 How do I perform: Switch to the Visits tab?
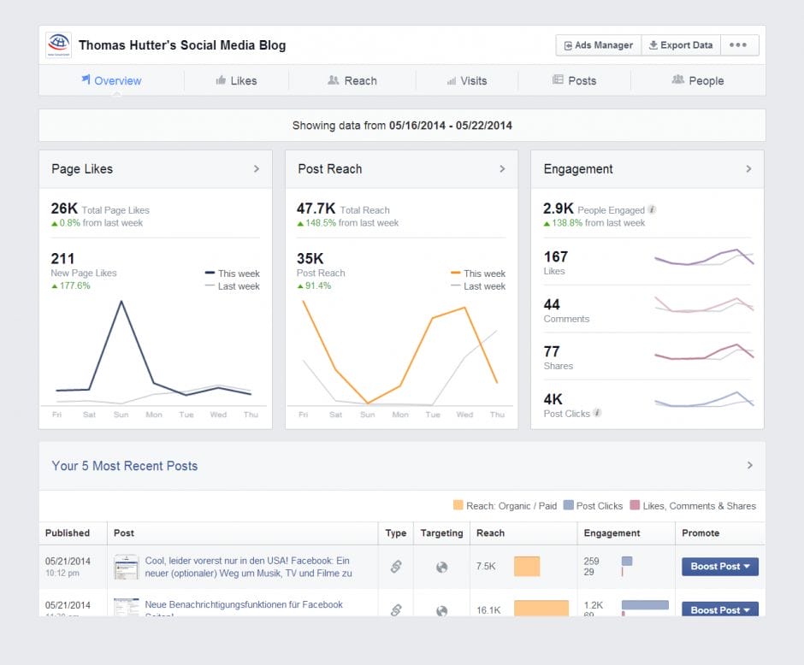point(468,80)
